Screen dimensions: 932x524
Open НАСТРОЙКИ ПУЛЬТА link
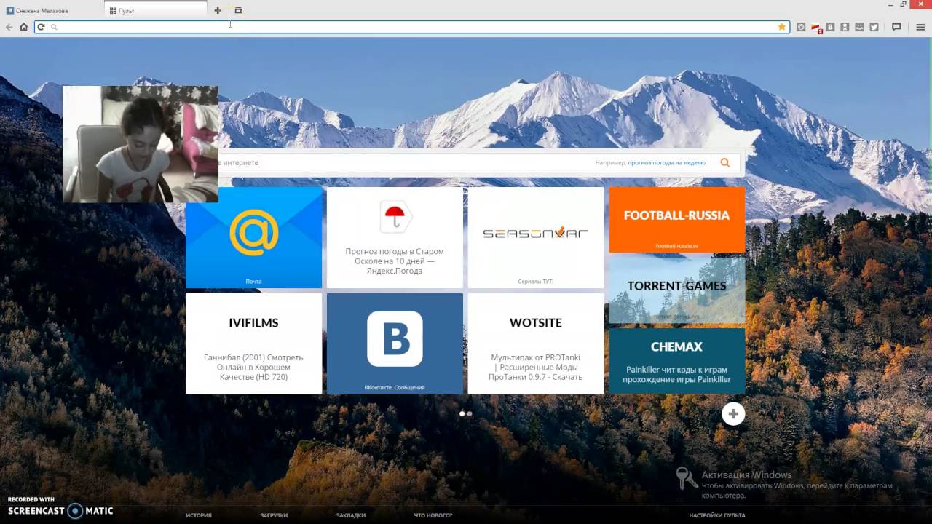(717, 515)
